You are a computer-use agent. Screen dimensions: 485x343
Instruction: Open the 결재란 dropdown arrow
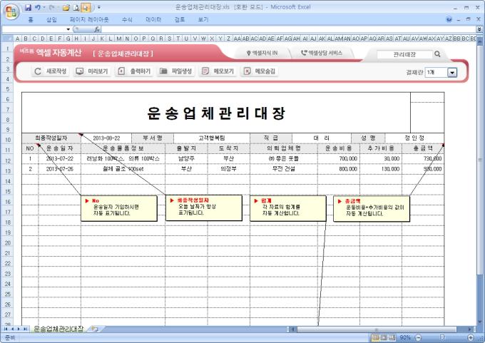pyautogui.click(x=452, y=73)
